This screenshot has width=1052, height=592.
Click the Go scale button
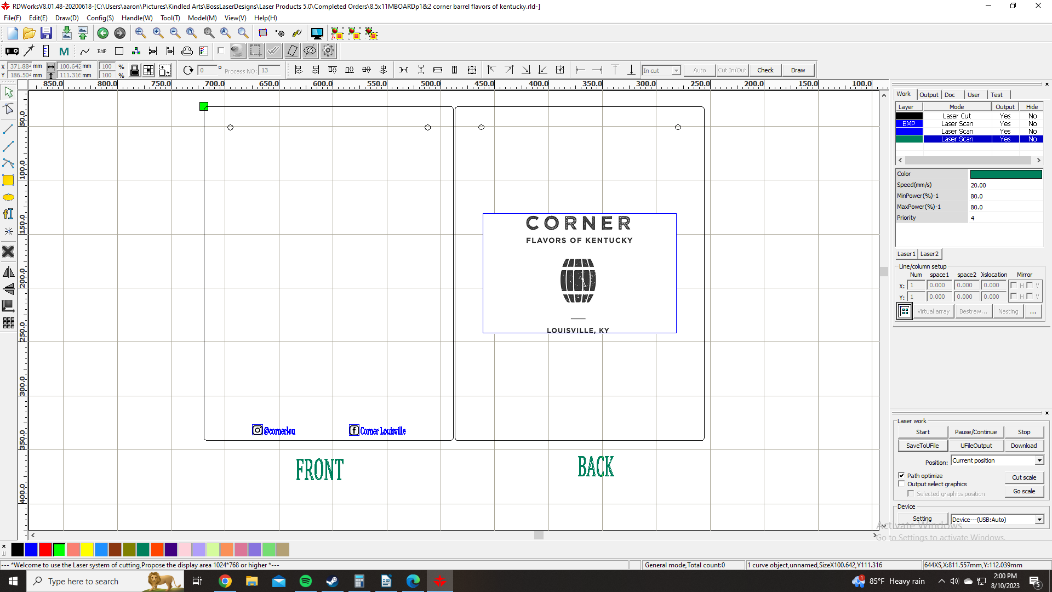tap(1024, 491)
